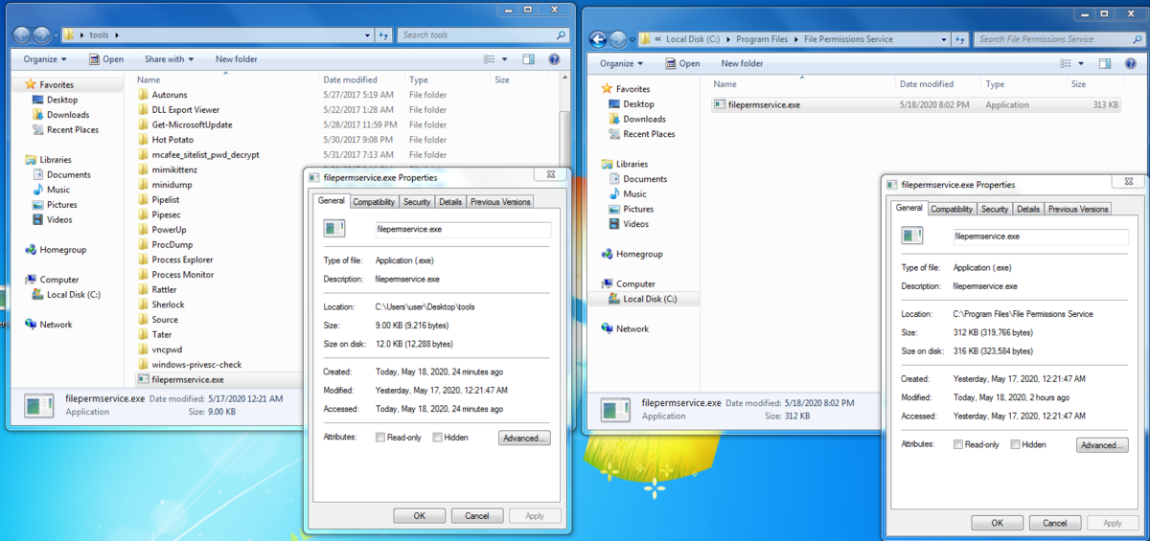This screenshot has height=541, width=1150.
Task: Switch to Security tab in left Properties dialog
Action: tap(417, 202)
